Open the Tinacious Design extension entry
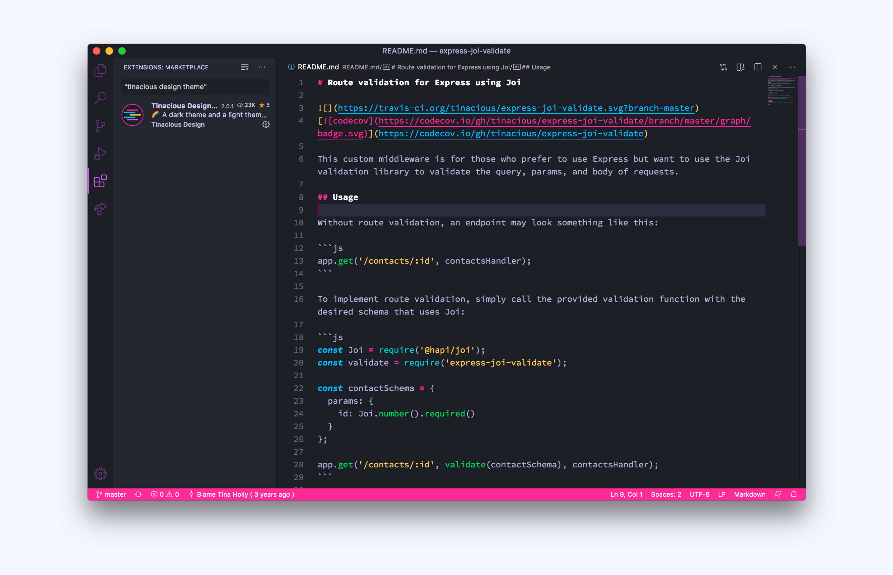 [x=195, y=115]
